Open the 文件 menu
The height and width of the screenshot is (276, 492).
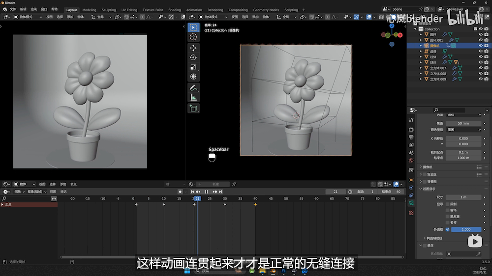[x=13, y=9]
